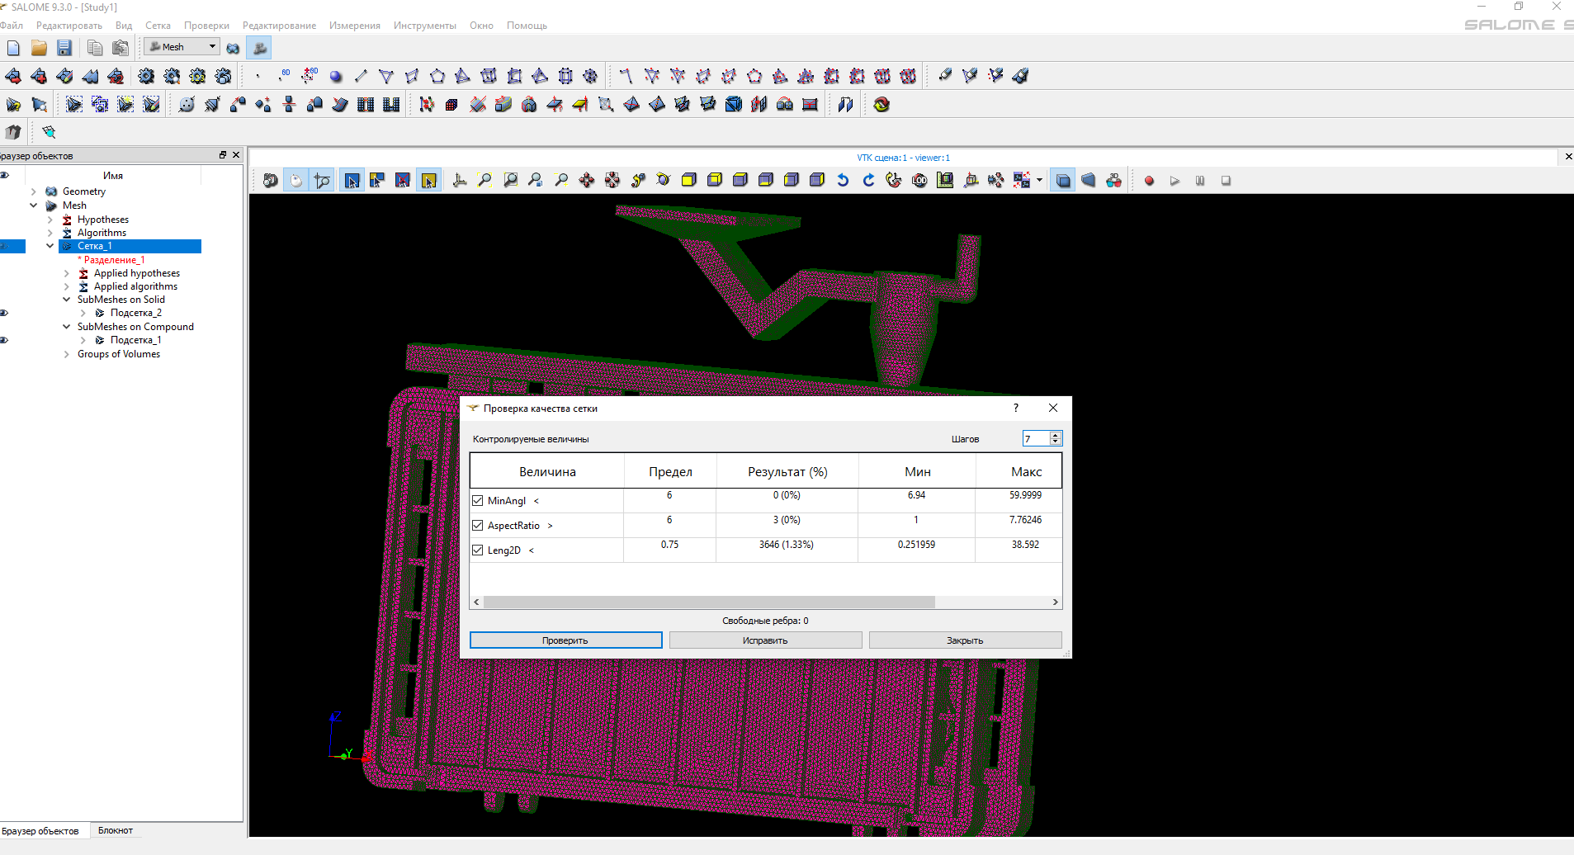Expand the Groups of Volumes node
The height and width of the screenshot is (855, 1574).
[x=67, y=354]
